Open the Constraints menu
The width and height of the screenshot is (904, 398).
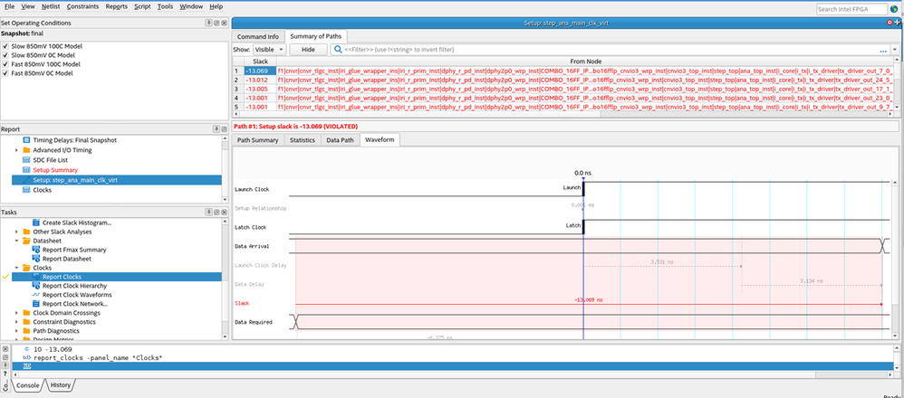click(x=82, y=6)
